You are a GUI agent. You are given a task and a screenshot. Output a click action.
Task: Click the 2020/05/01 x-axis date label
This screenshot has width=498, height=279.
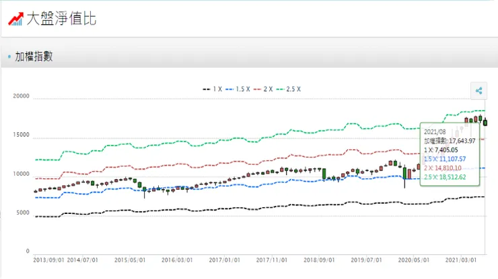[415, 260]
